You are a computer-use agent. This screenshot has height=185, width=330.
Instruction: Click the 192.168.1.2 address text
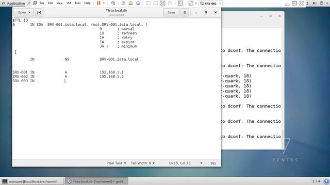click(x=111, y=77)
